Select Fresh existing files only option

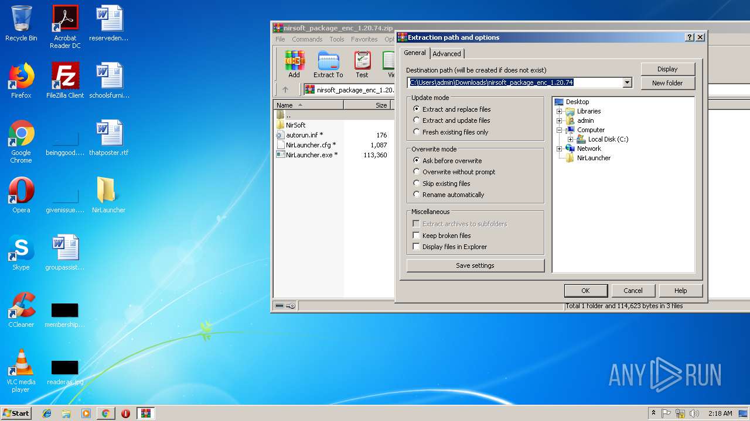pos(451,132)
